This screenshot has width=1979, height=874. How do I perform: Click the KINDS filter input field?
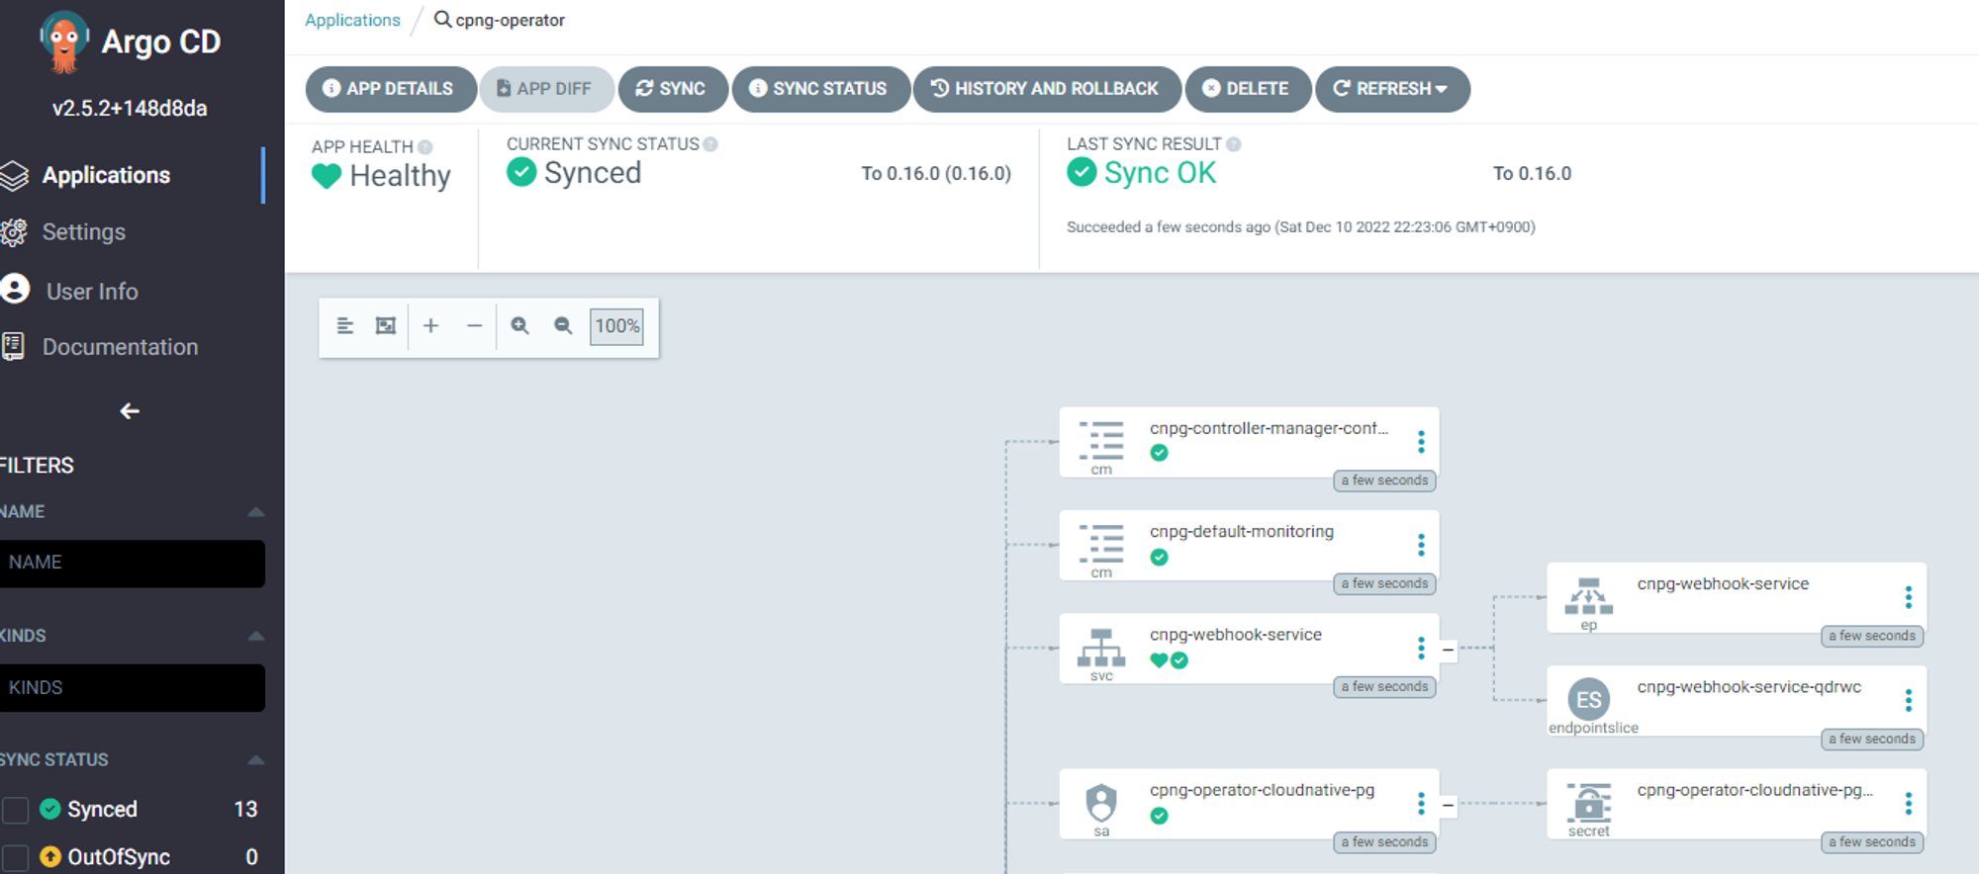click(132, 688)
